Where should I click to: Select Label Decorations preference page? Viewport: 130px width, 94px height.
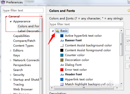tap(29, 31)
